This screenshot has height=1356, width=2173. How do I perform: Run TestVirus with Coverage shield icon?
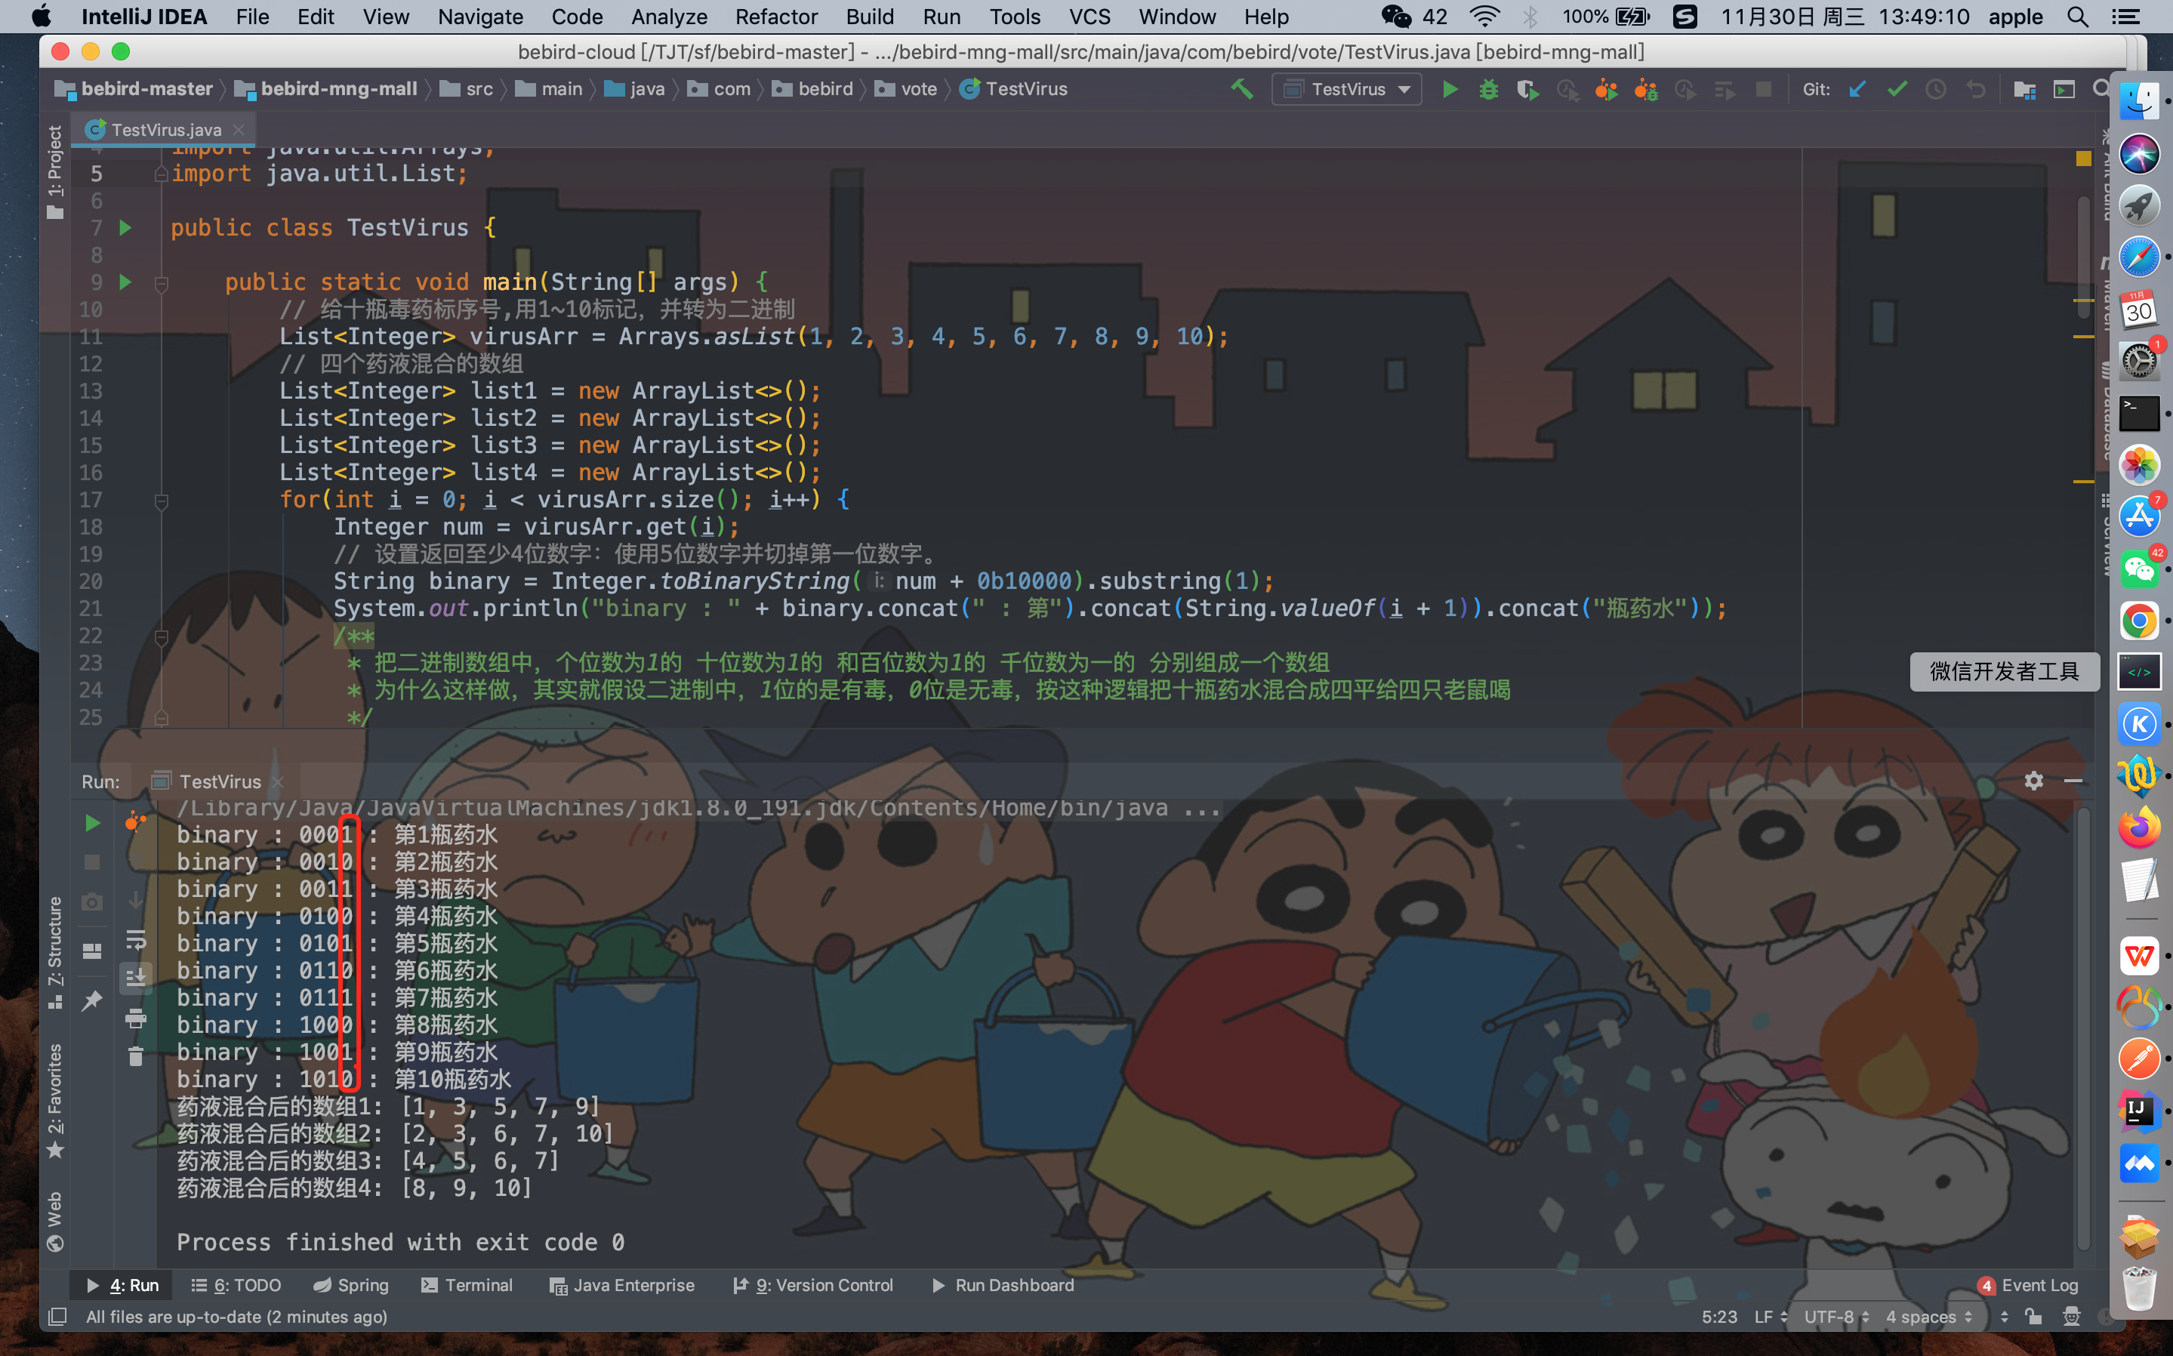[x=1527, y=89]
